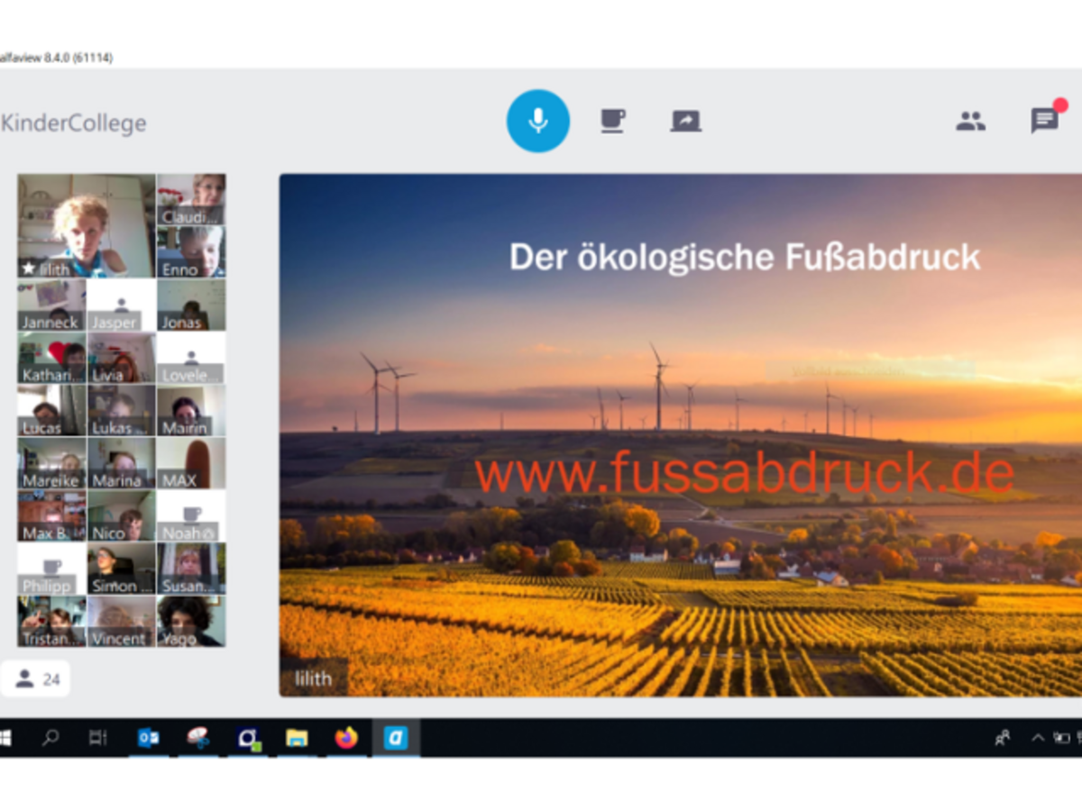
Task: Select Livia's video tile
Action: pos(121,359)
